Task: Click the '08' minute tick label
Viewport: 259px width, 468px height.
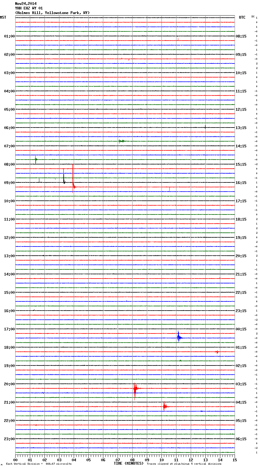Action: pyautogui.click(x=132, y=460)
